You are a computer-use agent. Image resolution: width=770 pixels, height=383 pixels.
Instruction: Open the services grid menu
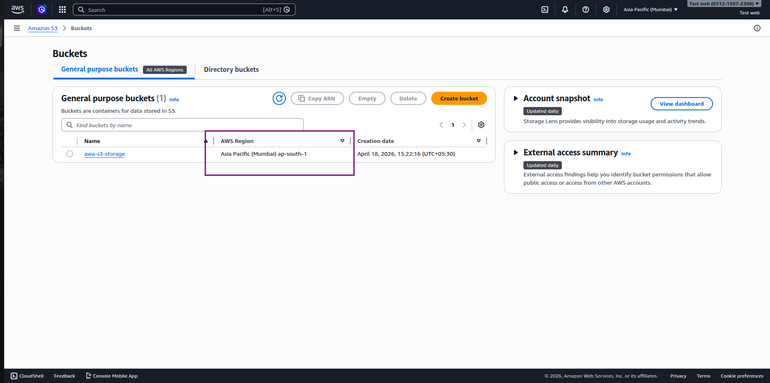[62, 10]
